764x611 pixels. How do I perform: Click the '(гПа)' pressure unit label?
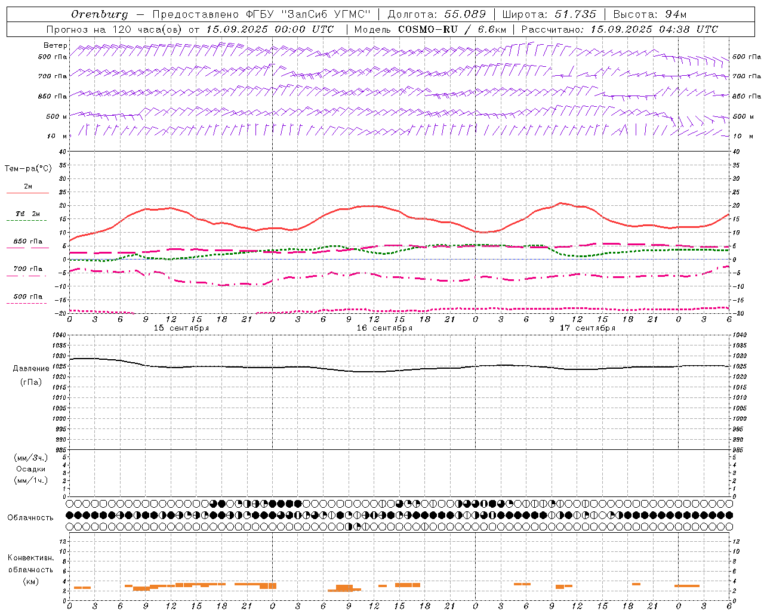pyautogui.click(x=31, y=382)
